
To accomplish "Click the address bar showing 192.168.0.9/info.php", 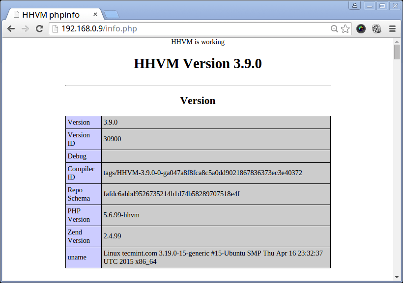I will pyautogui.click(x=147, y=29).
